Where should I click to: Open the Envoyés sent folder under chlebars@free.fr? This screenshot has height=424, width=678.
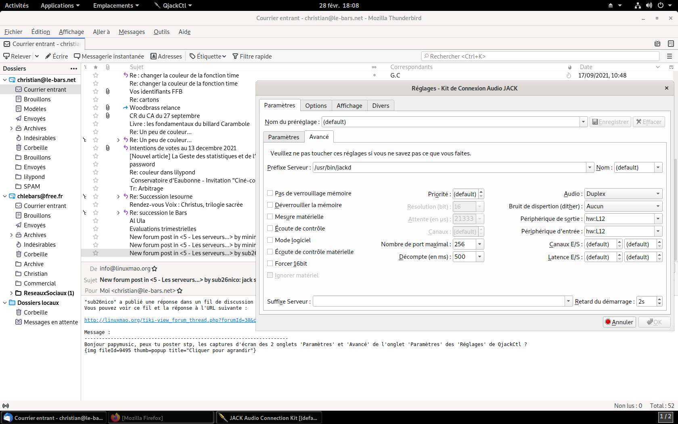35,225
